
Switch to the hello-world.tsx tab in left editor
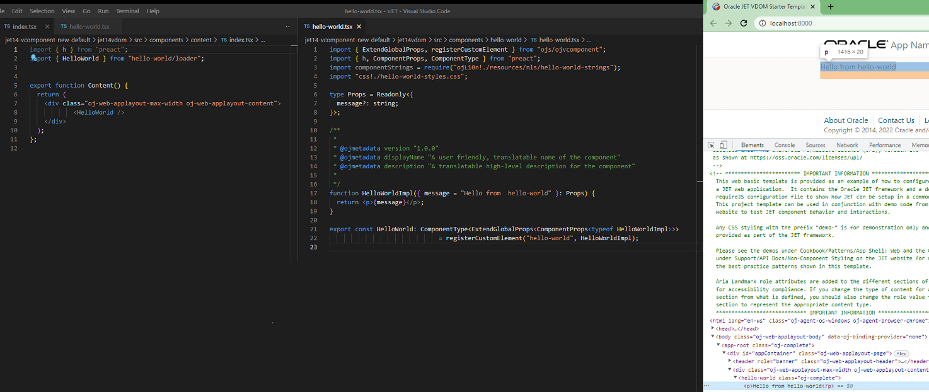tap(89, 26)
